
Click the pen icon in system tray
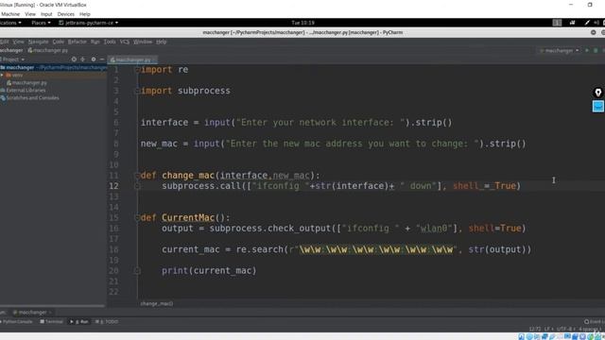coord(587,23)
